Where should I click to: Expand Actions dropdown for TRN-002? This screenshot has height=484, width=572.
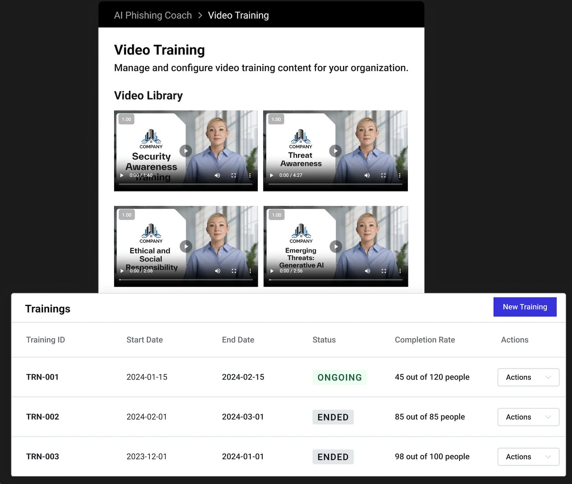[528, 417]
